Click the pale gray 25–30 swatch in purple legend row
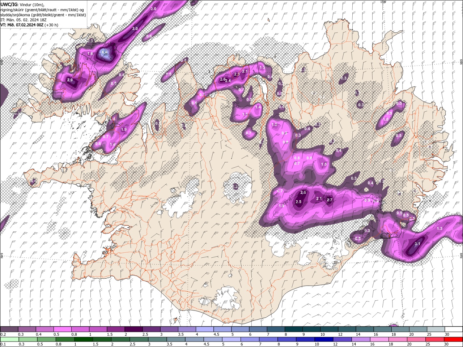This screenshot has height=347, width=463. point(436,329)
